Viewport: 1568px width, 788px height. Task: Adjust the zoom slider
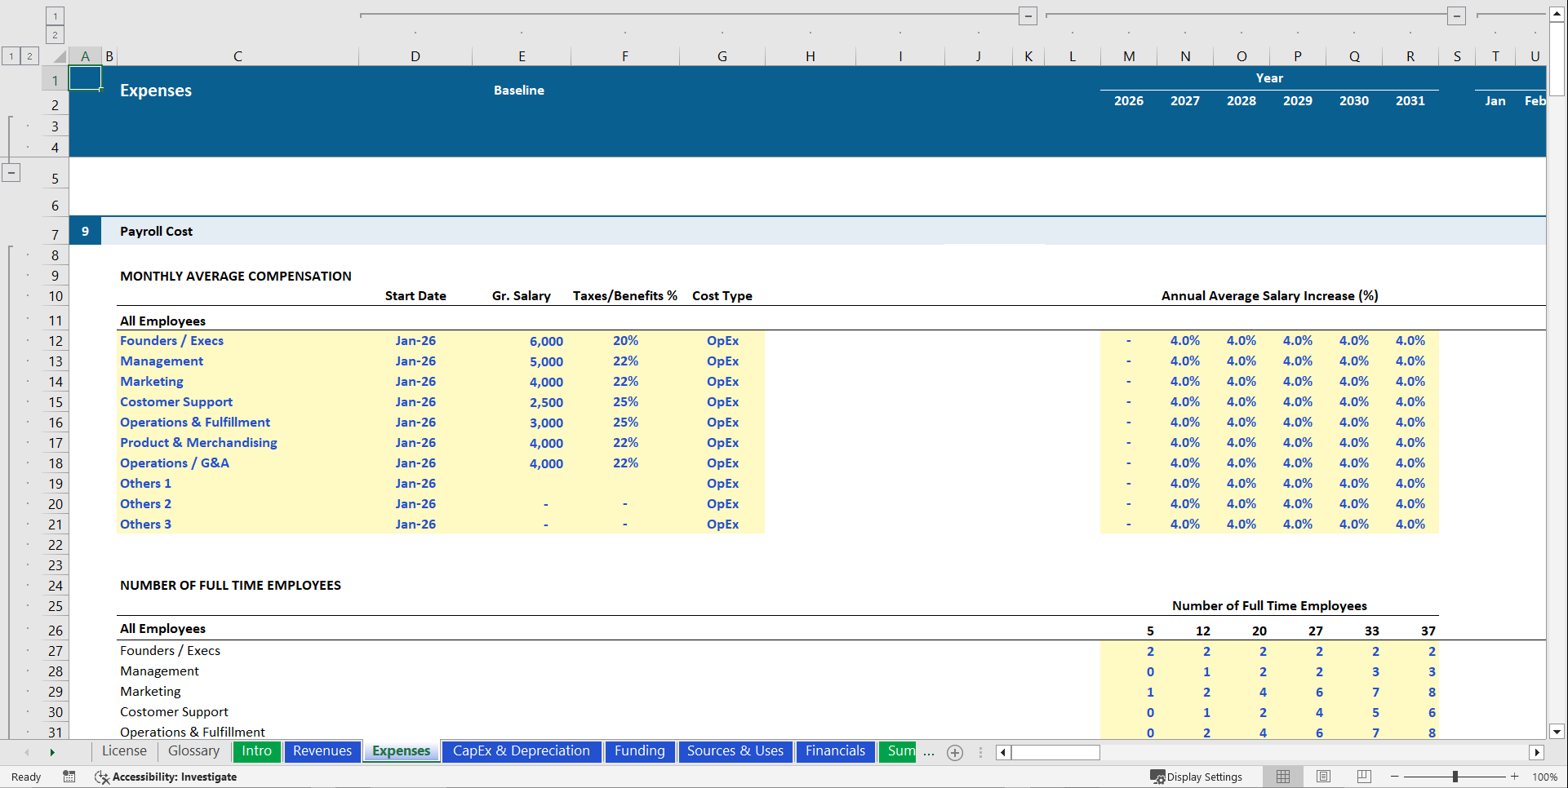pyautogui.click(x=1455, y=777)
